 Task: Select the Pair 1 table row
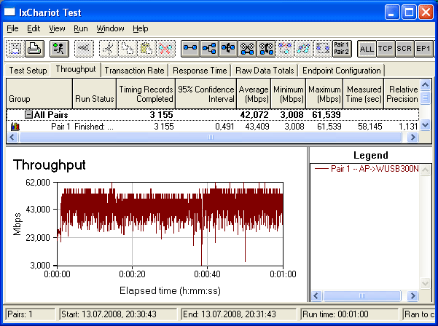pos(213,127)
